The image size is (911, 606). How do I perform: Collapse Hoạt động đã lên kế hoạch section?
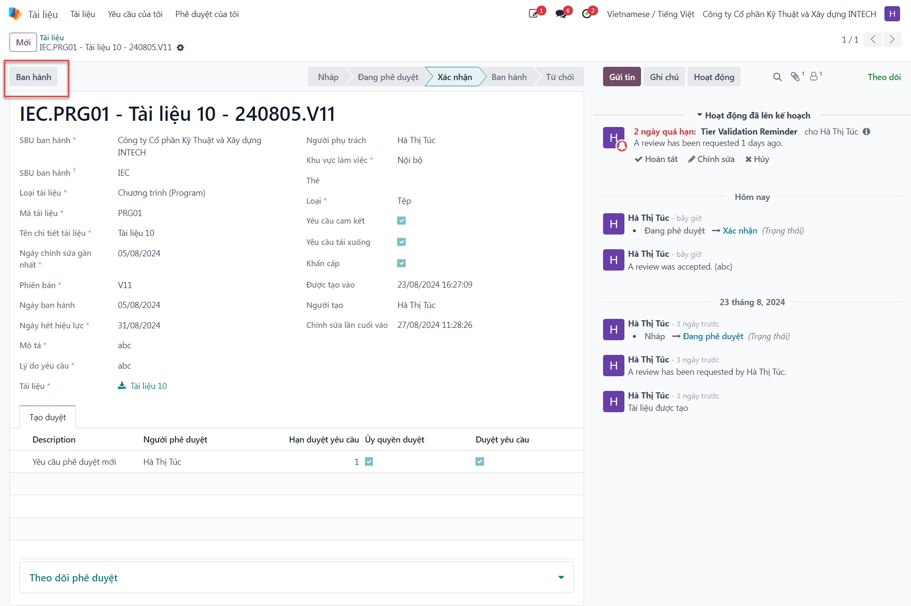point(753,115)
